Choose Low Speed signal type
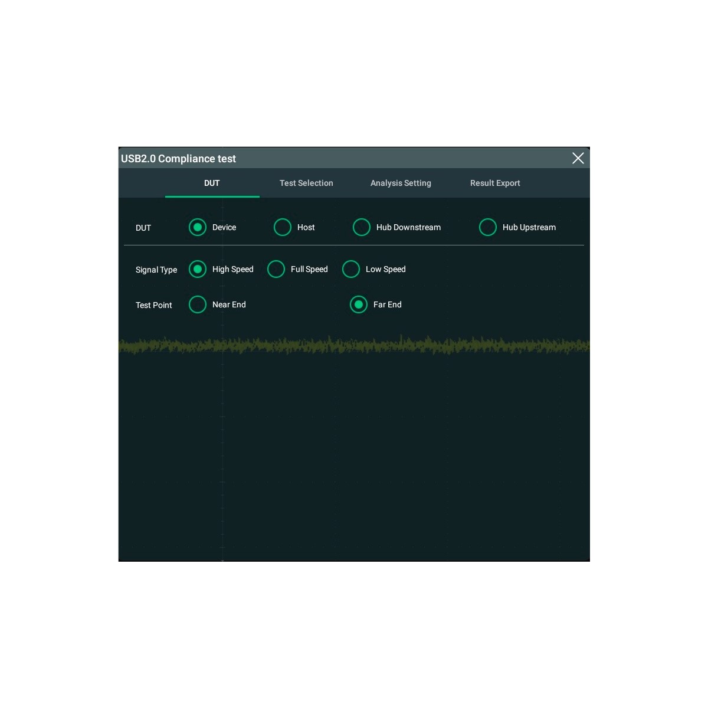This screenshot has width=708, height=708. click(x=351, y=269)
